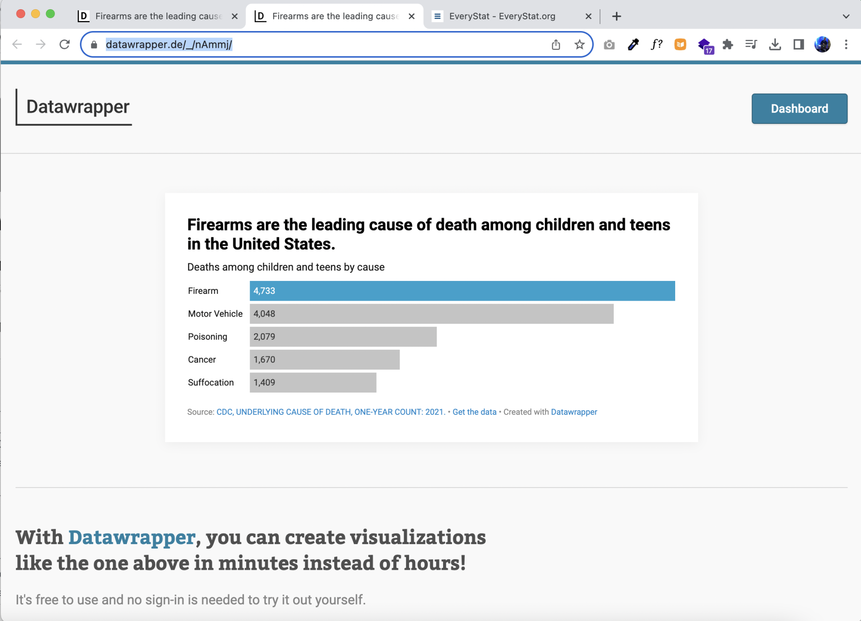Click the Dashboard button

(x=799, y=109)
